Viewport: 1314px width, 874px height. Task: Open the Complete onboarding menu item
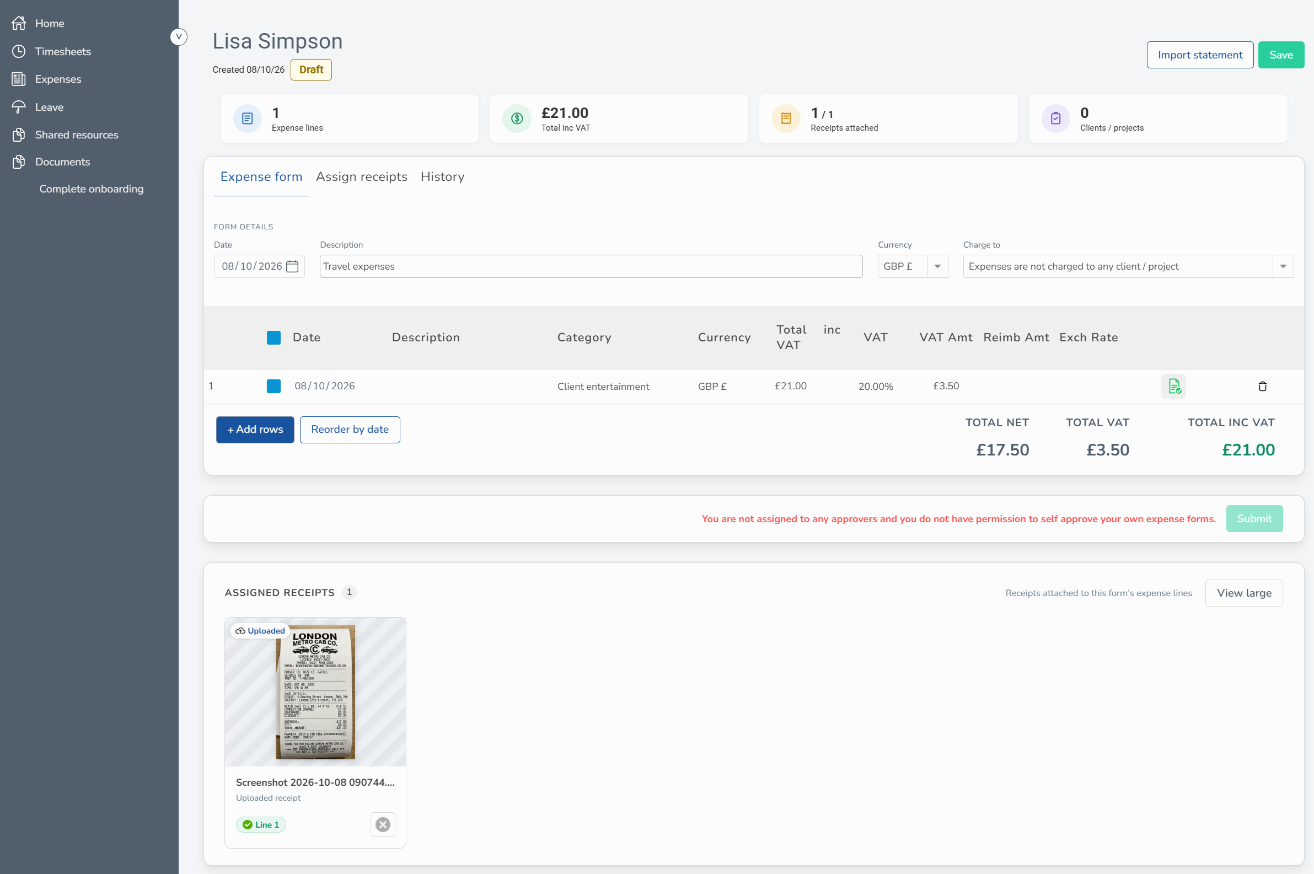[x=92, y=189]
